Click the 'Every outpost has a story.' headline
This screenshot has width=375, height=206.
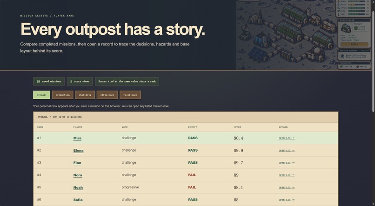113,30
